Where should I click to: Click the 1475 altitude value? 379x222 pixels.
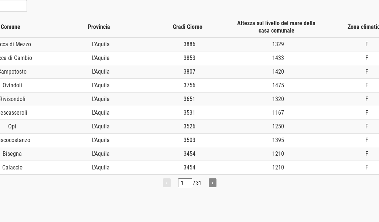pos(278,85)
